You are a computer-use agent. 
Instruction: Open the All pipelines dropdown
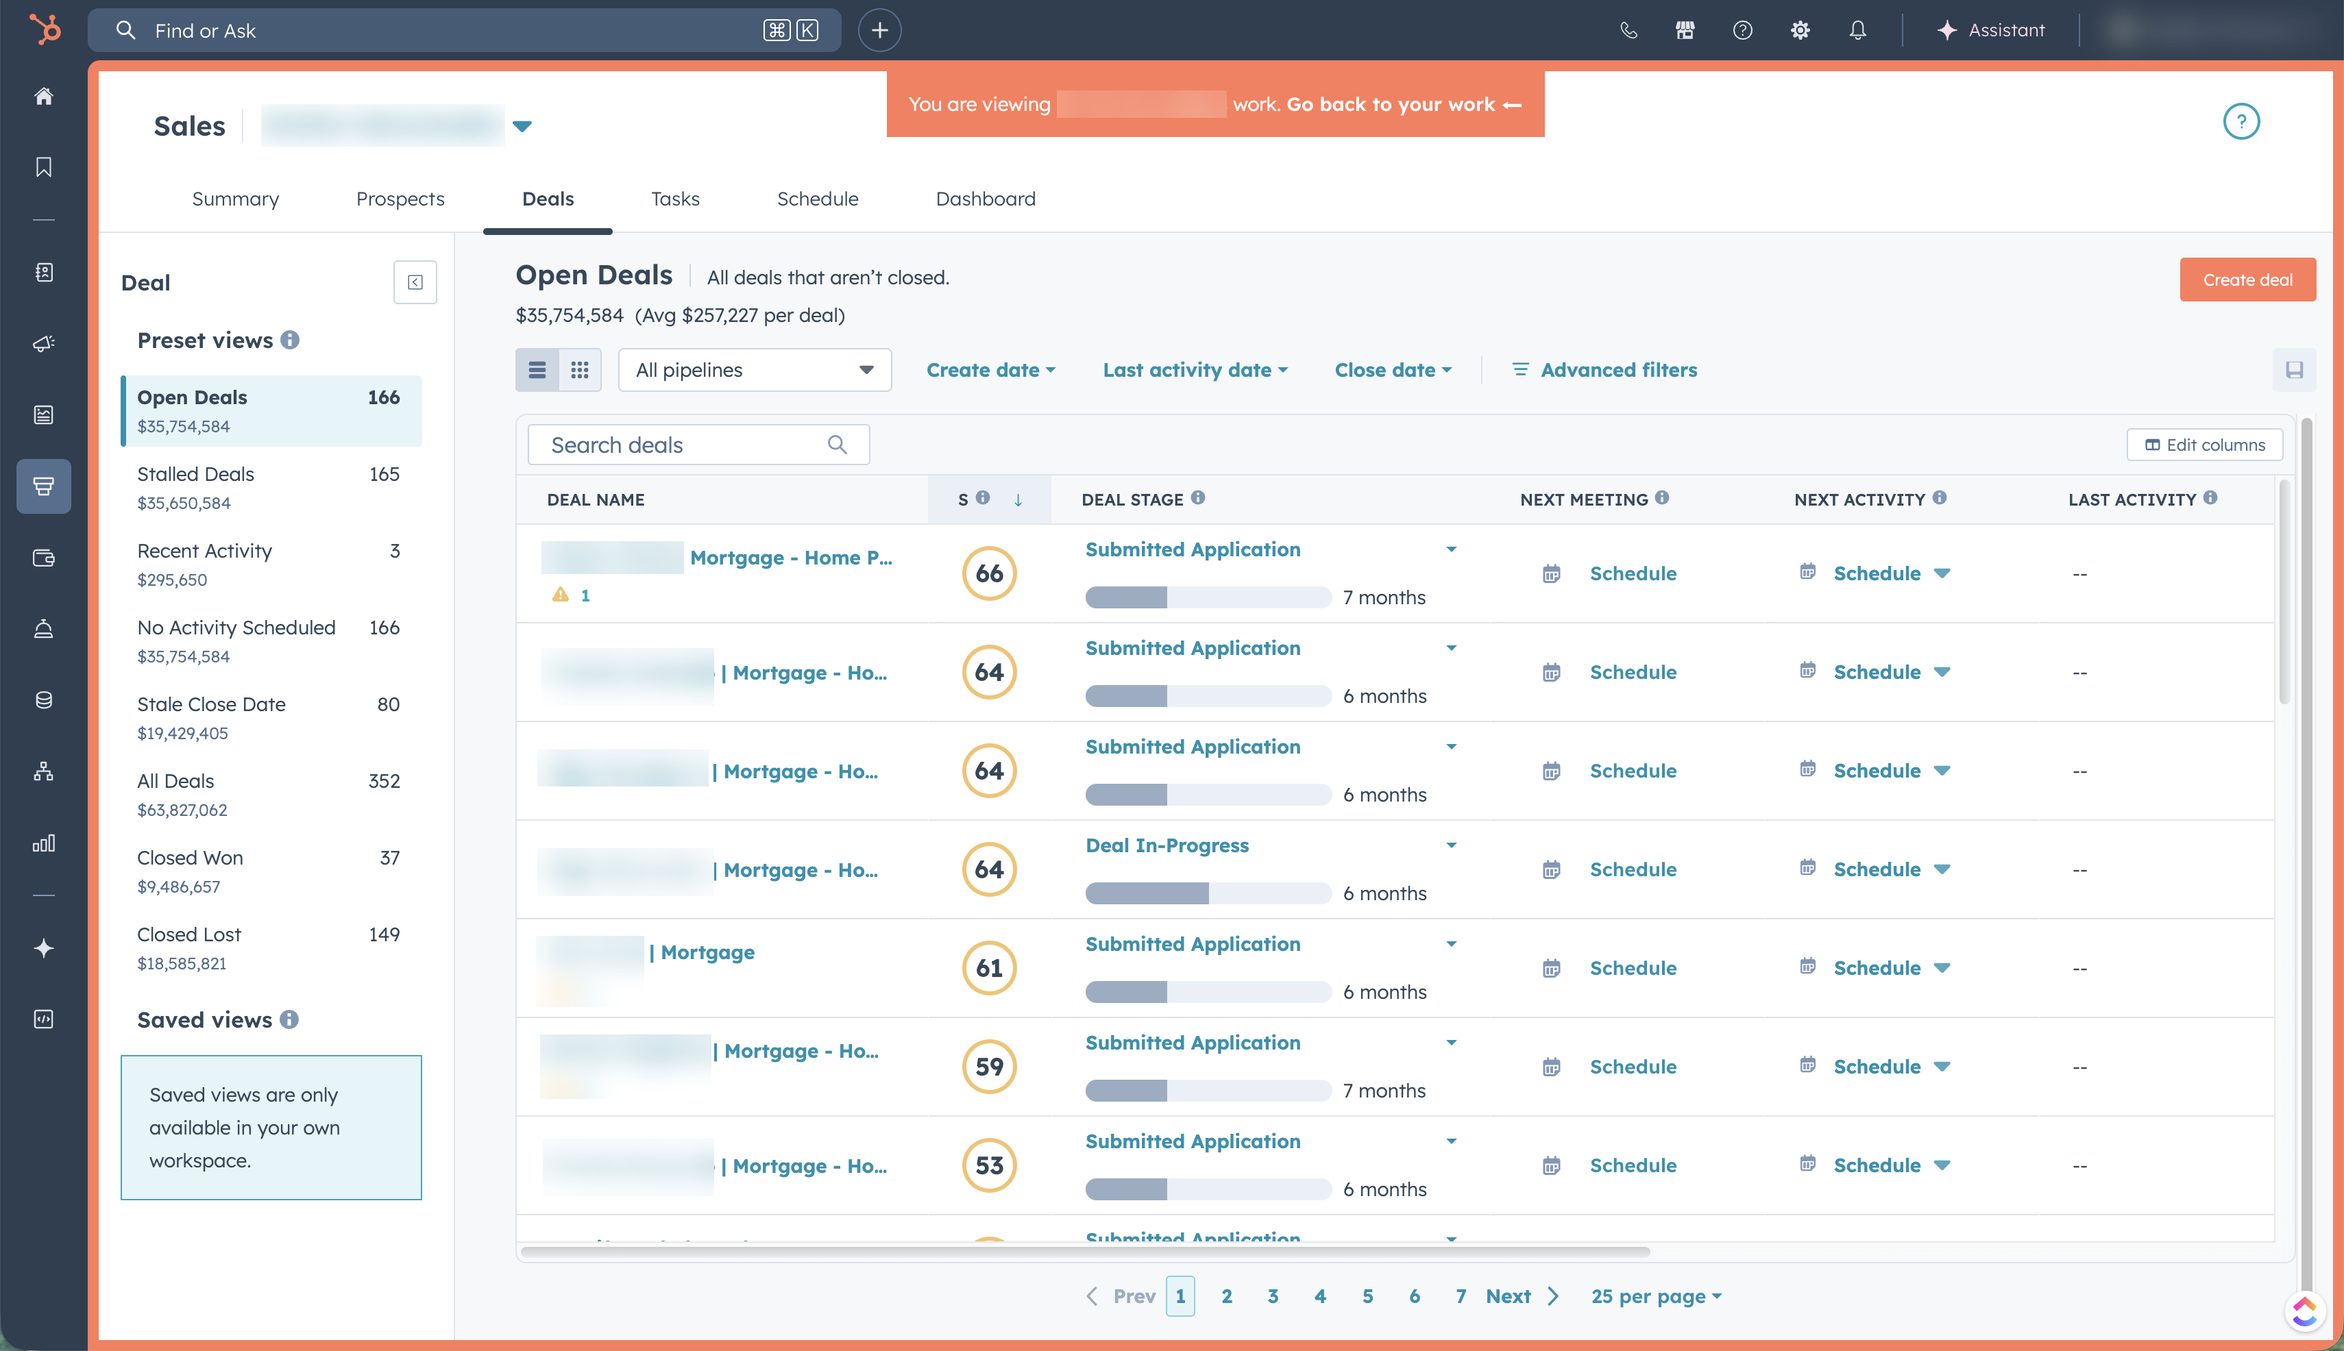[x=754, y=369]
